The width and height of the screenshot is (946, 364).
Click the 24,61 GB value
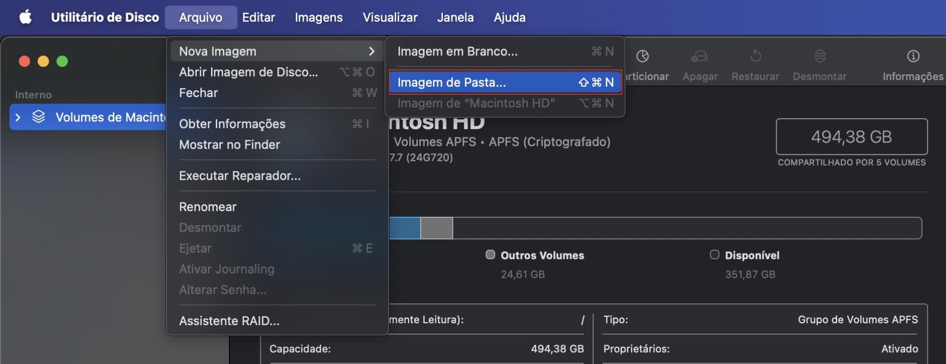[522, 275]
